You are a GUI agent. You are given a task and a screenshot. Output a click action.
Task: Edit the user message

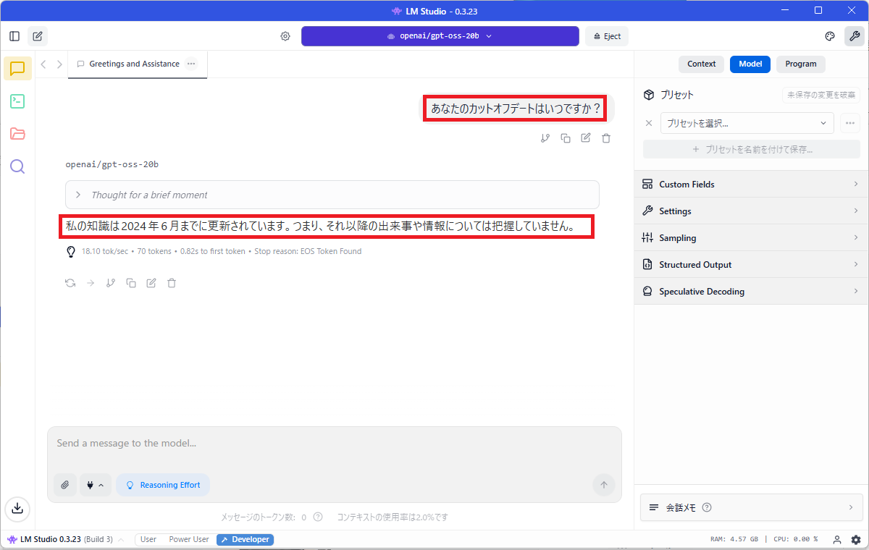pyautogui.click(x=586, y=138)
